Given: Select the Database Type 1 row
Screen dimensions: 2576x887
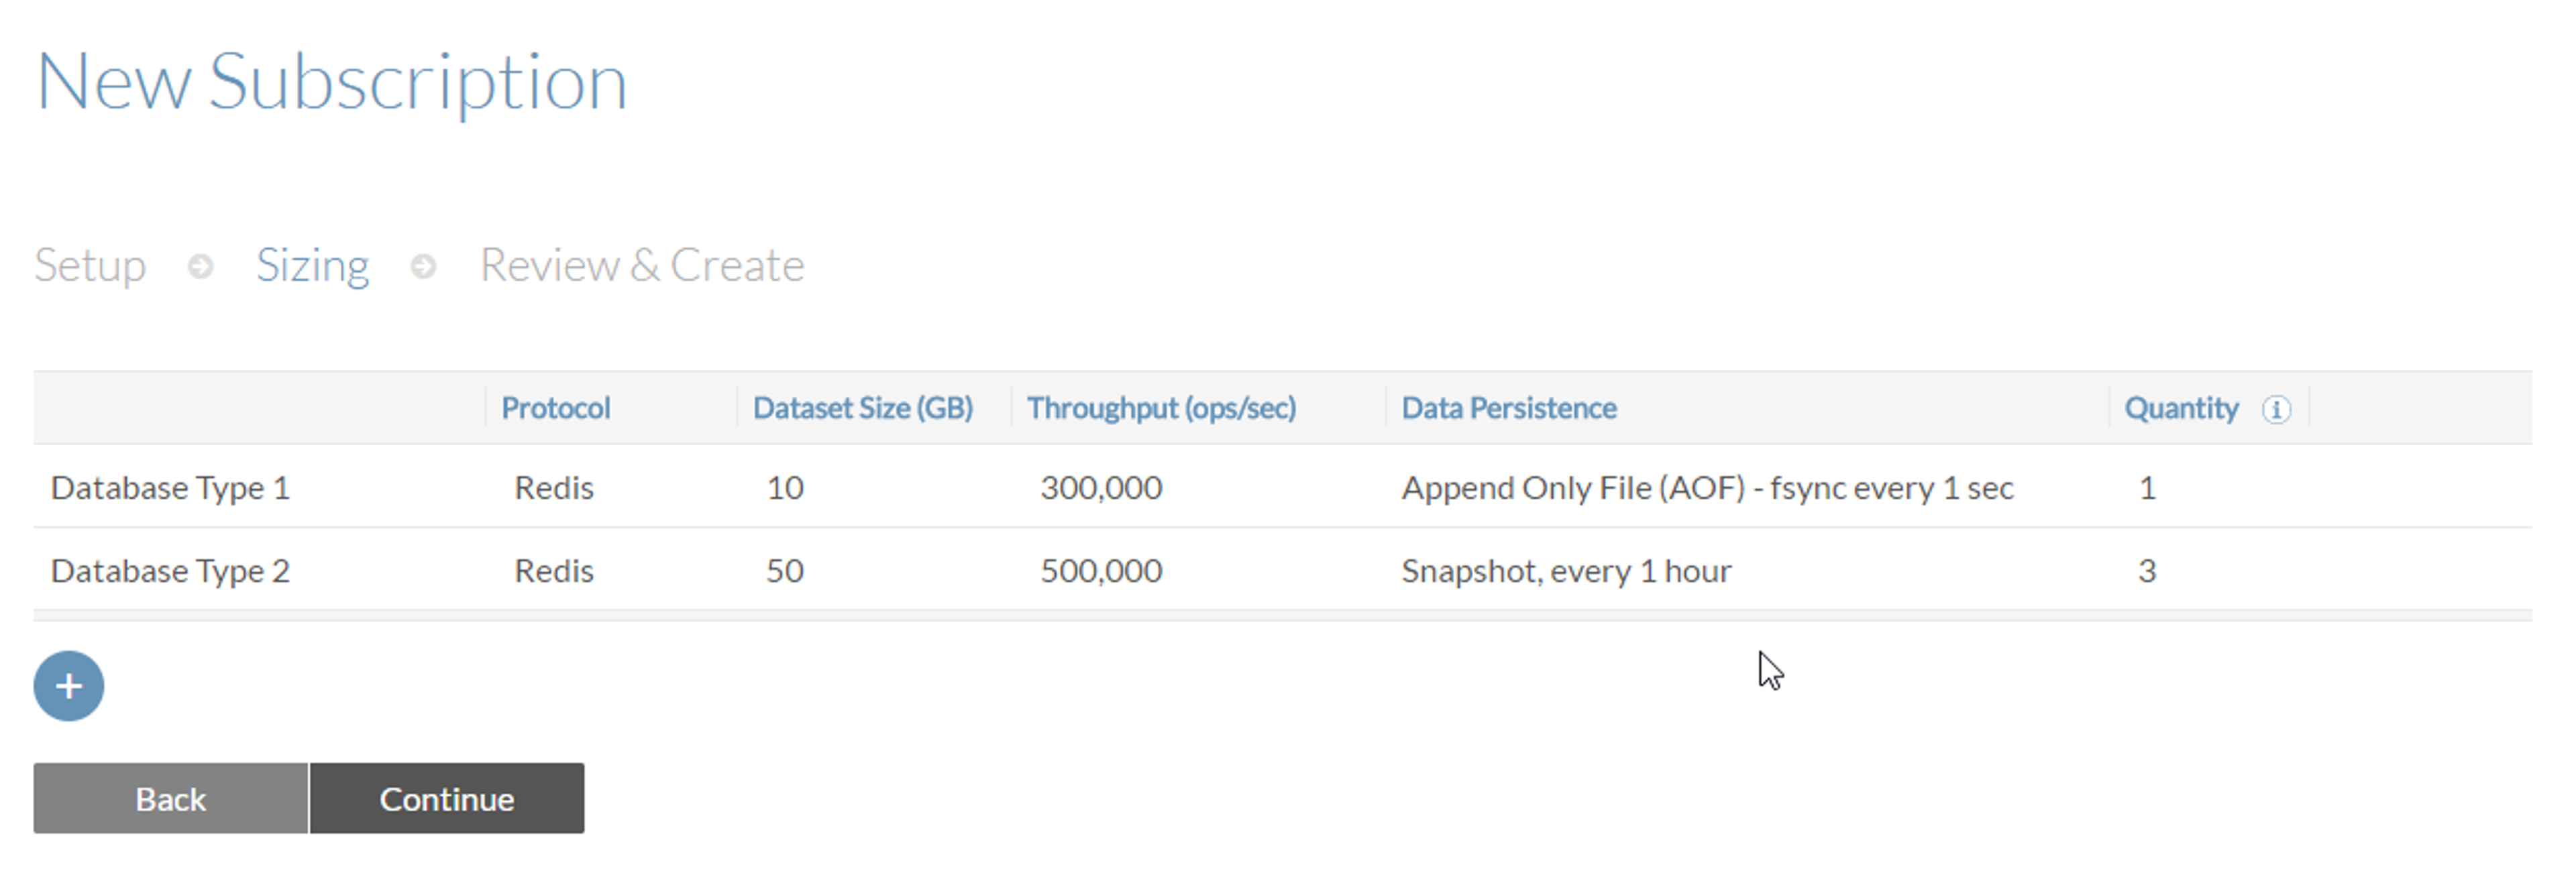Looking at the screenshot, I should (x=170, y=487).
